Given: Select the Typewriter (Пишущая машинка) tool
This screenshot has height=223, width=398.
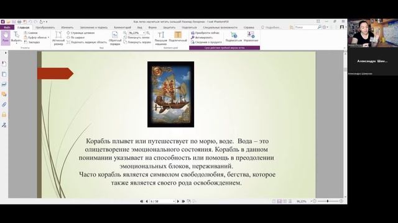Looking at the screenshot, I should coord(161,38).
